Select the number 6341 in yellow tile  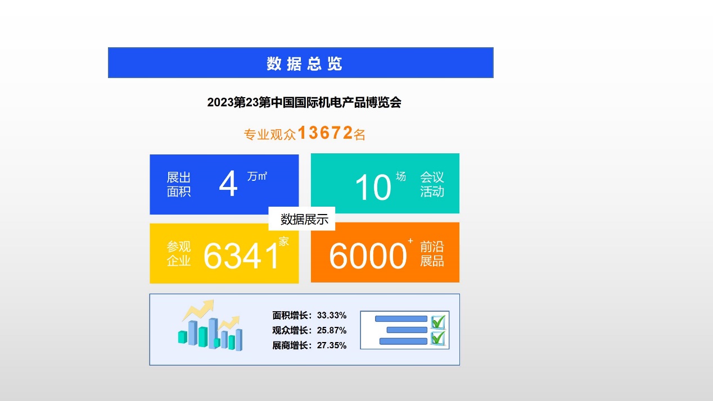(241, 256)
